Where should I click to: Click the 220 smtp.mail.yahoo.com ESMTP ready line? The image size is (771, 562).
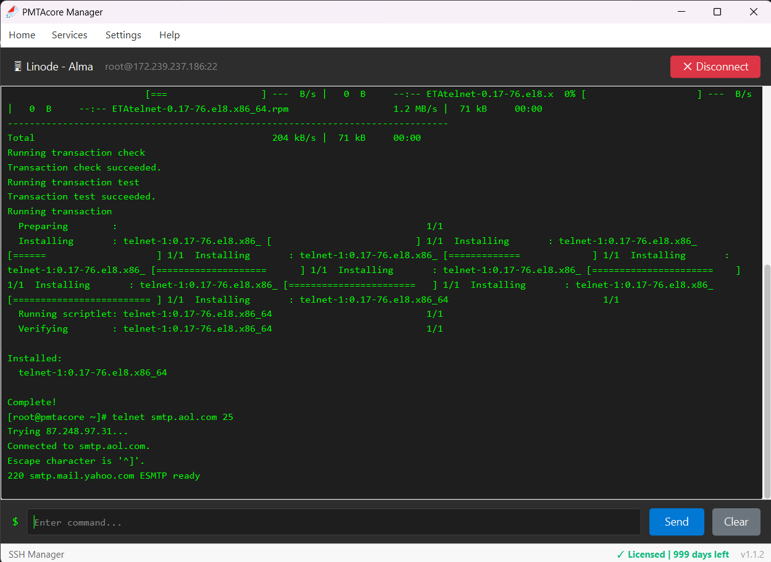pyautogui.click(x=103, y=476)
